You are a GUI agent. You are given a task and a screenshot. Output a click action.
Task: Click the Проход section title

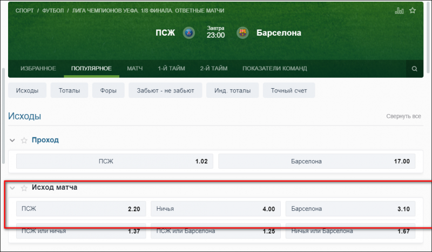click(x=45, y=140)
